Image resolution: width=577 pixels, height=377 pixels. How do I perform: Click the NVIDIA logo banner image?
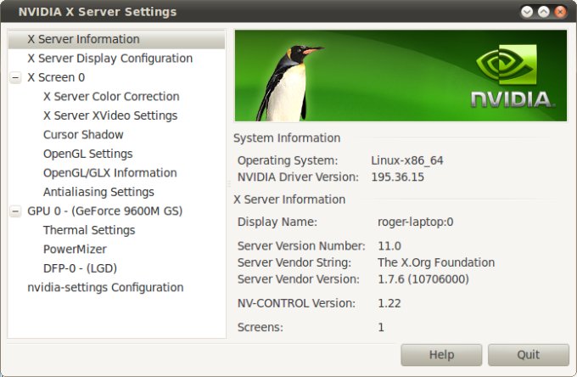tap(401, 76)
